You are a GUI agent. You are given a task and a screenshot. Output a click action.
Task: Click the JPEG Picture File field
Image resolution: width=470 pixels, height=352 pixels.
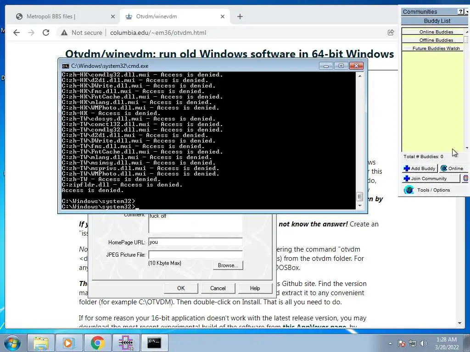click(196, 255)
